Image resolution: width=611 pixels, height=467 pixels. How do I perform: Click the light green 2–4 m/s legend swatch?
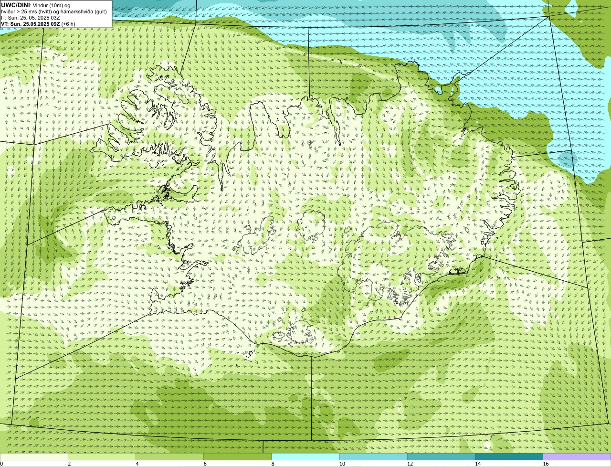pyautogui.click(x=102, y=456)
